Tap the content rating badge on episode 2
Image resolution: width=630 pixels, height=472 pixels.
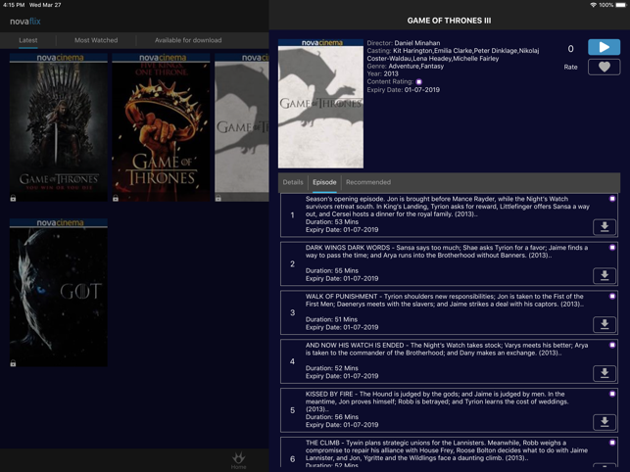click(612, 248)
